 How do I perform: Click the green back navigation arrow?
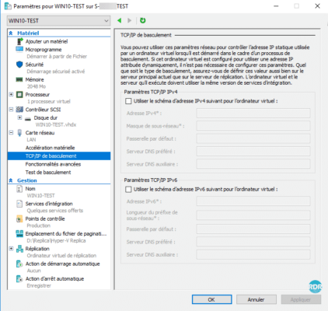coord(119,20)
